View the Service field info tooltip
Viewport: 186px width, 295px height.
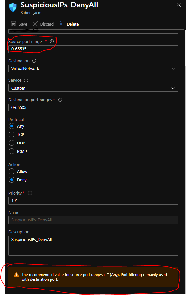tap(26, 80)
